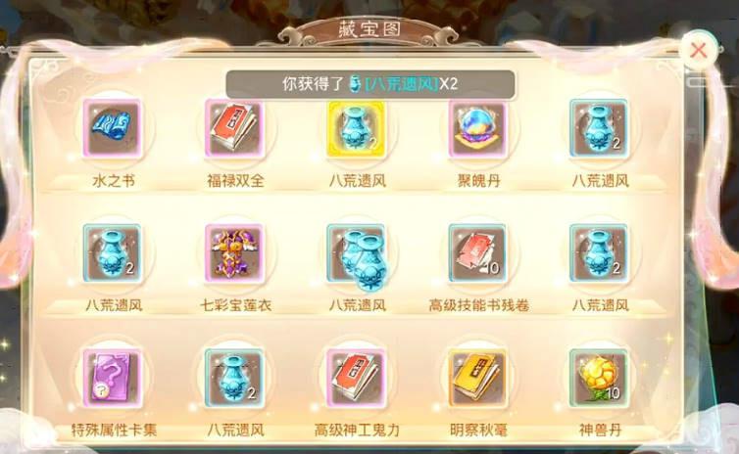This screenshot has height=454, width=739.
Task: Open the 聚魄丹 crystal orb item
Action: point(477,128)
